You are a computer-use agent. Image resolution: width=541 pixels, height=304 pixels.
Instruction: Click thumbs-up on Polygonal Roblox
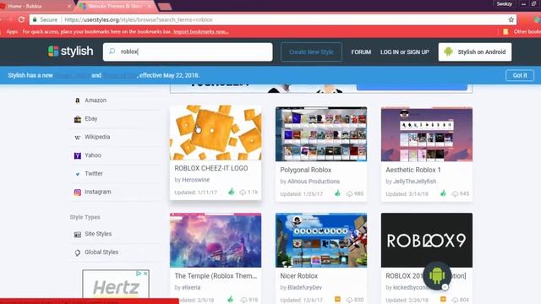tap(337, 193)
